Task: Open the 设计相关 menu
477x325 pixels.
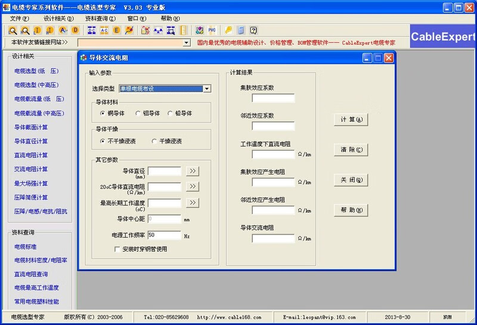Action: pyautogui.click(x=54, y=18)
